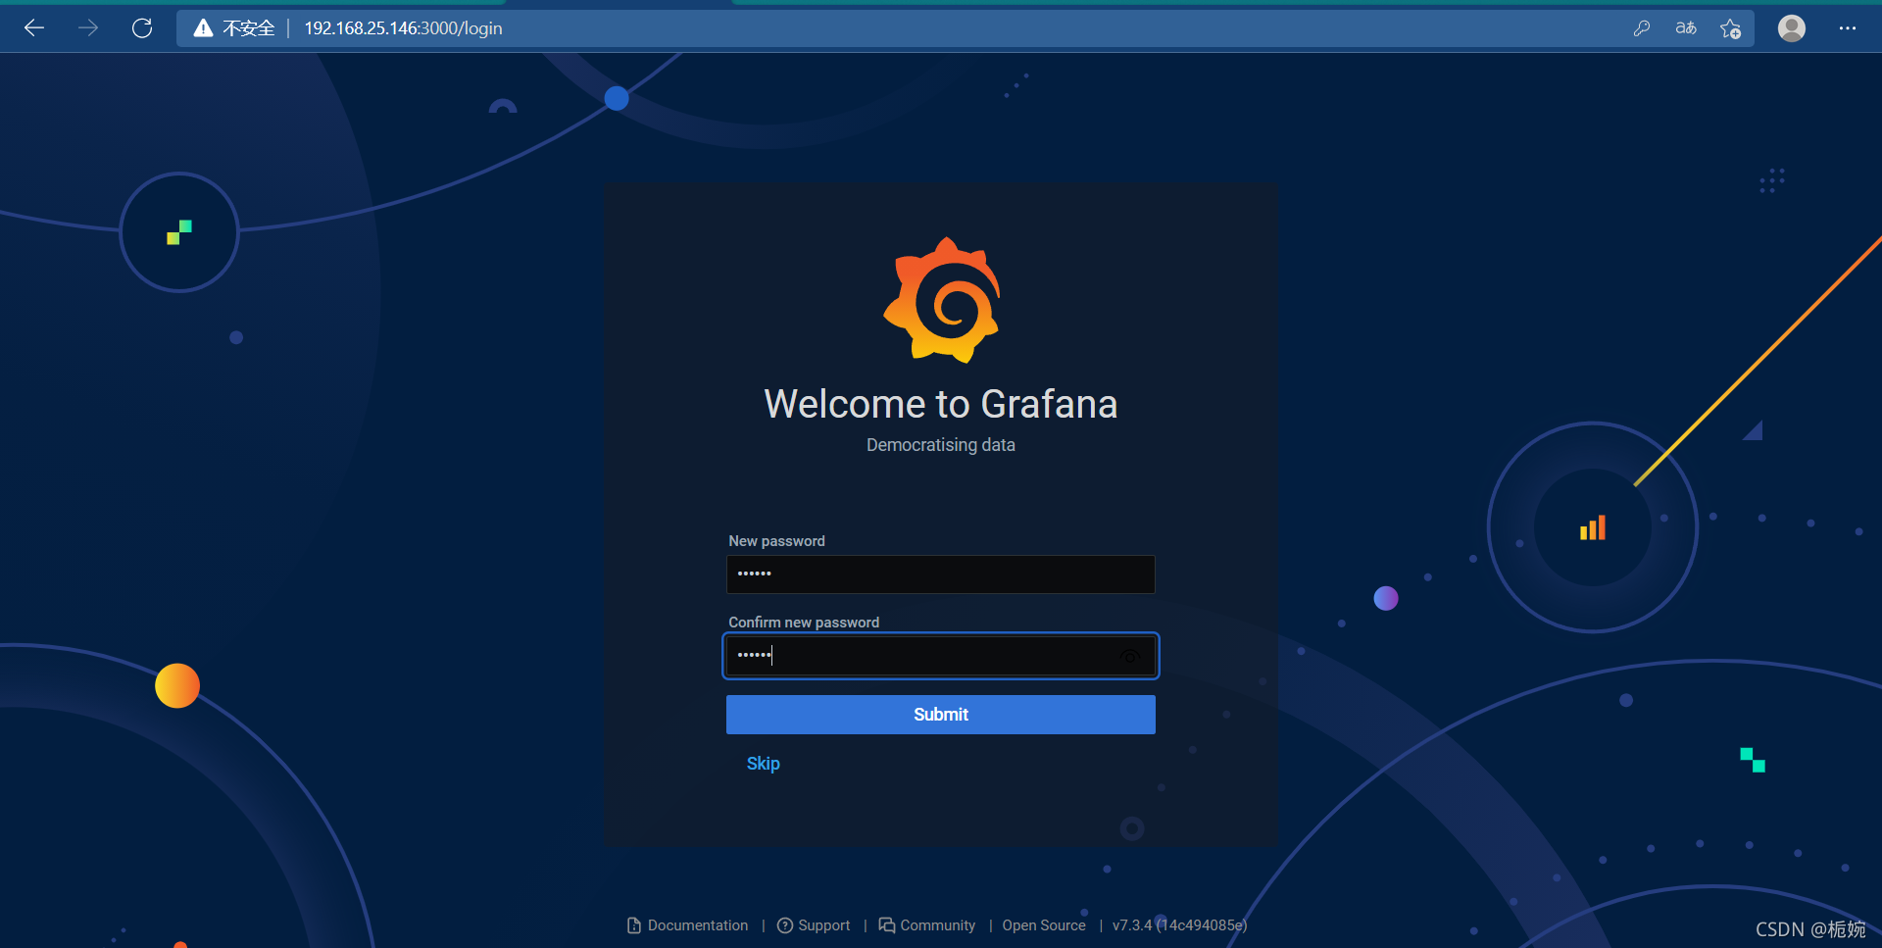The height and width of the screenshot is (948, 1882).
Task: Click the Support question-mark icon
Action: coord(785,925)
